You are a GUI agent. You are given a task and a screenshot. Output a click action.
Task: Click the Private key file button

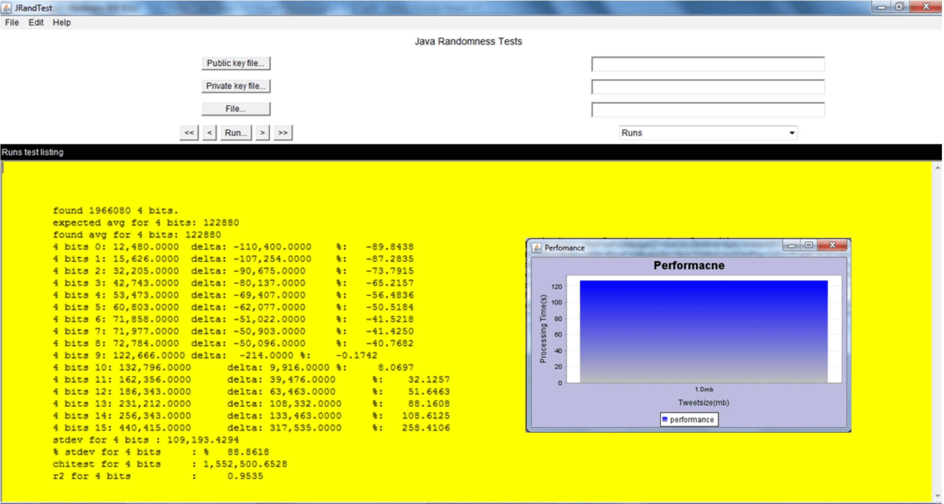[236, 86]
